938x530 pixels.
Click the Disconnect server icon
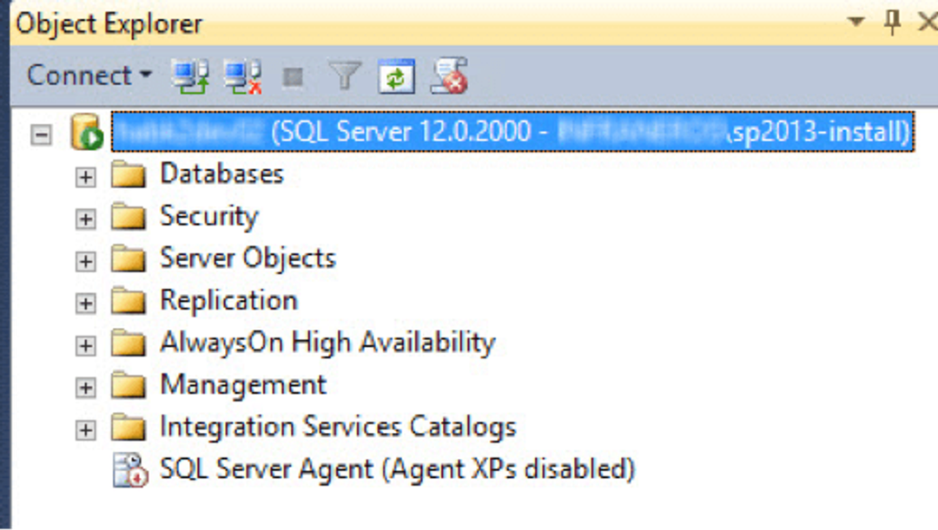click(x=242, y=76)
